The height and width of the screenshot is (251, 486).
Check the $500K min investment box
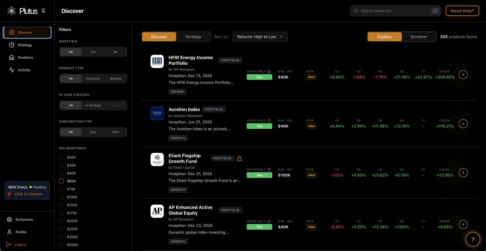[61, 245]
